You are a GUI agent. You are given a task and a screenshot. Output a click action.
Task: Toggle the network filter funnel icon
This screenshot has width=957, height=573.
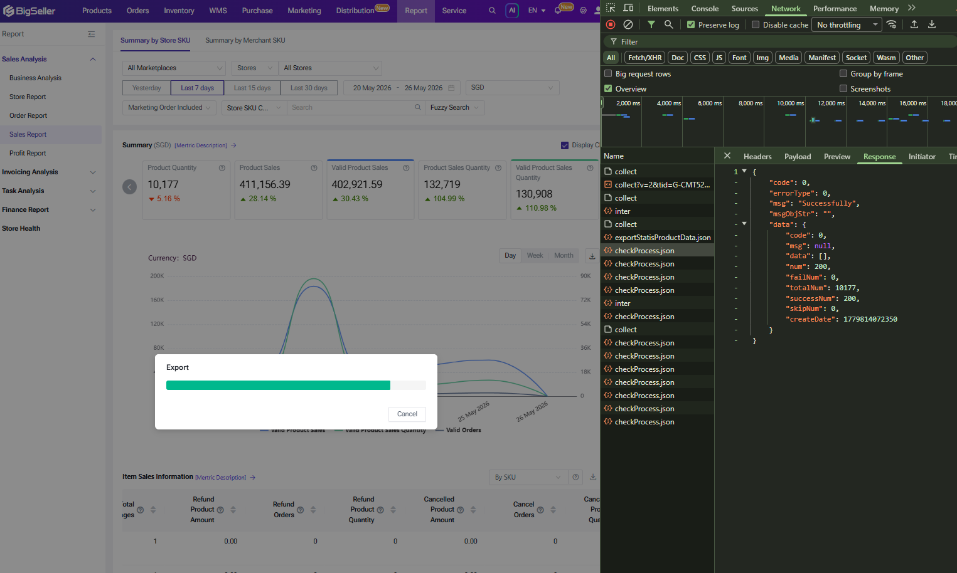click(651, 24)
